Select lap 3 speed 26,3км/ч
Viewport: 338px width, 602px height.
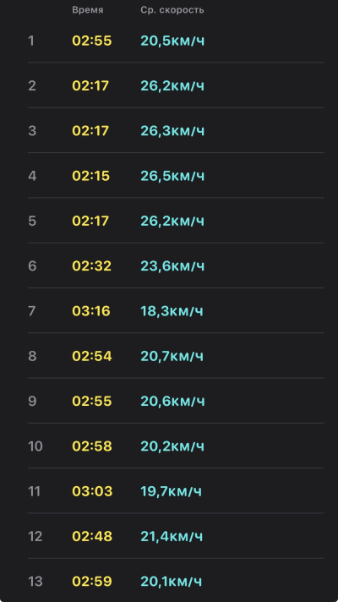[x=172, y=131]
